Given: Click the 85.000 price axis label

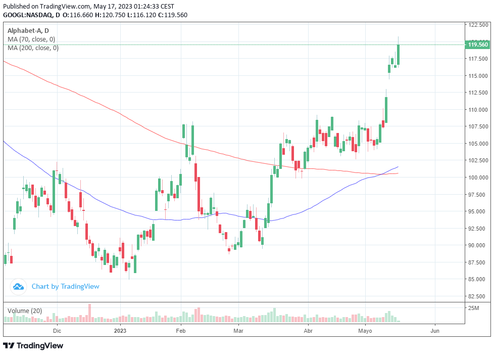Looking at the screenshot, I should [x=478, y=279].
